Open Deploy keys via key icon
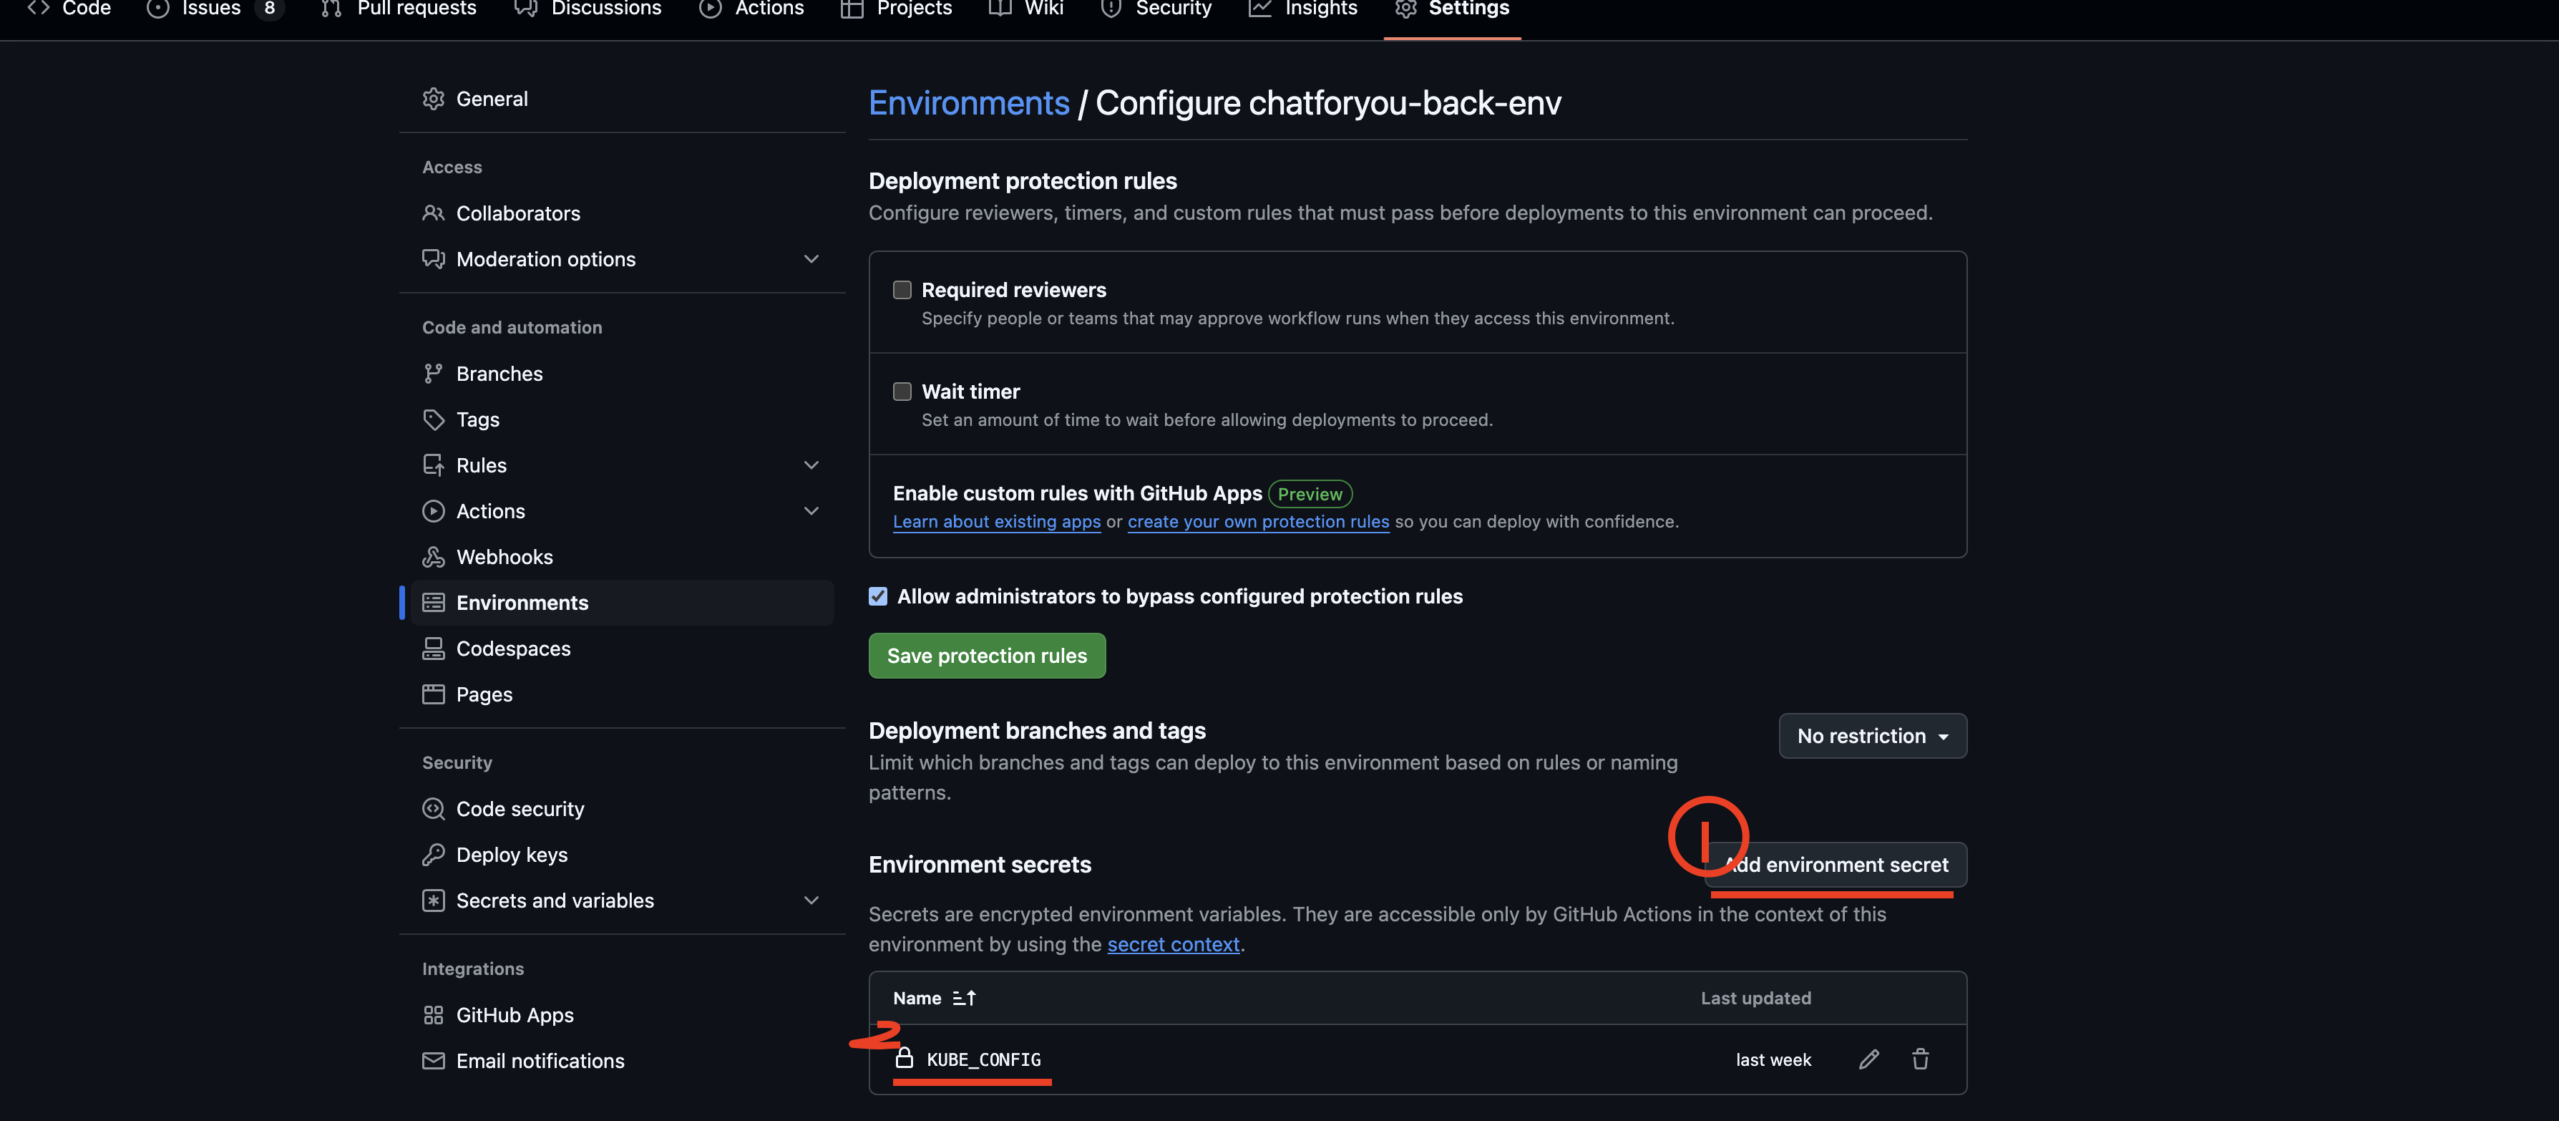Screen dimensions: 2559x1121 (433, 855)
